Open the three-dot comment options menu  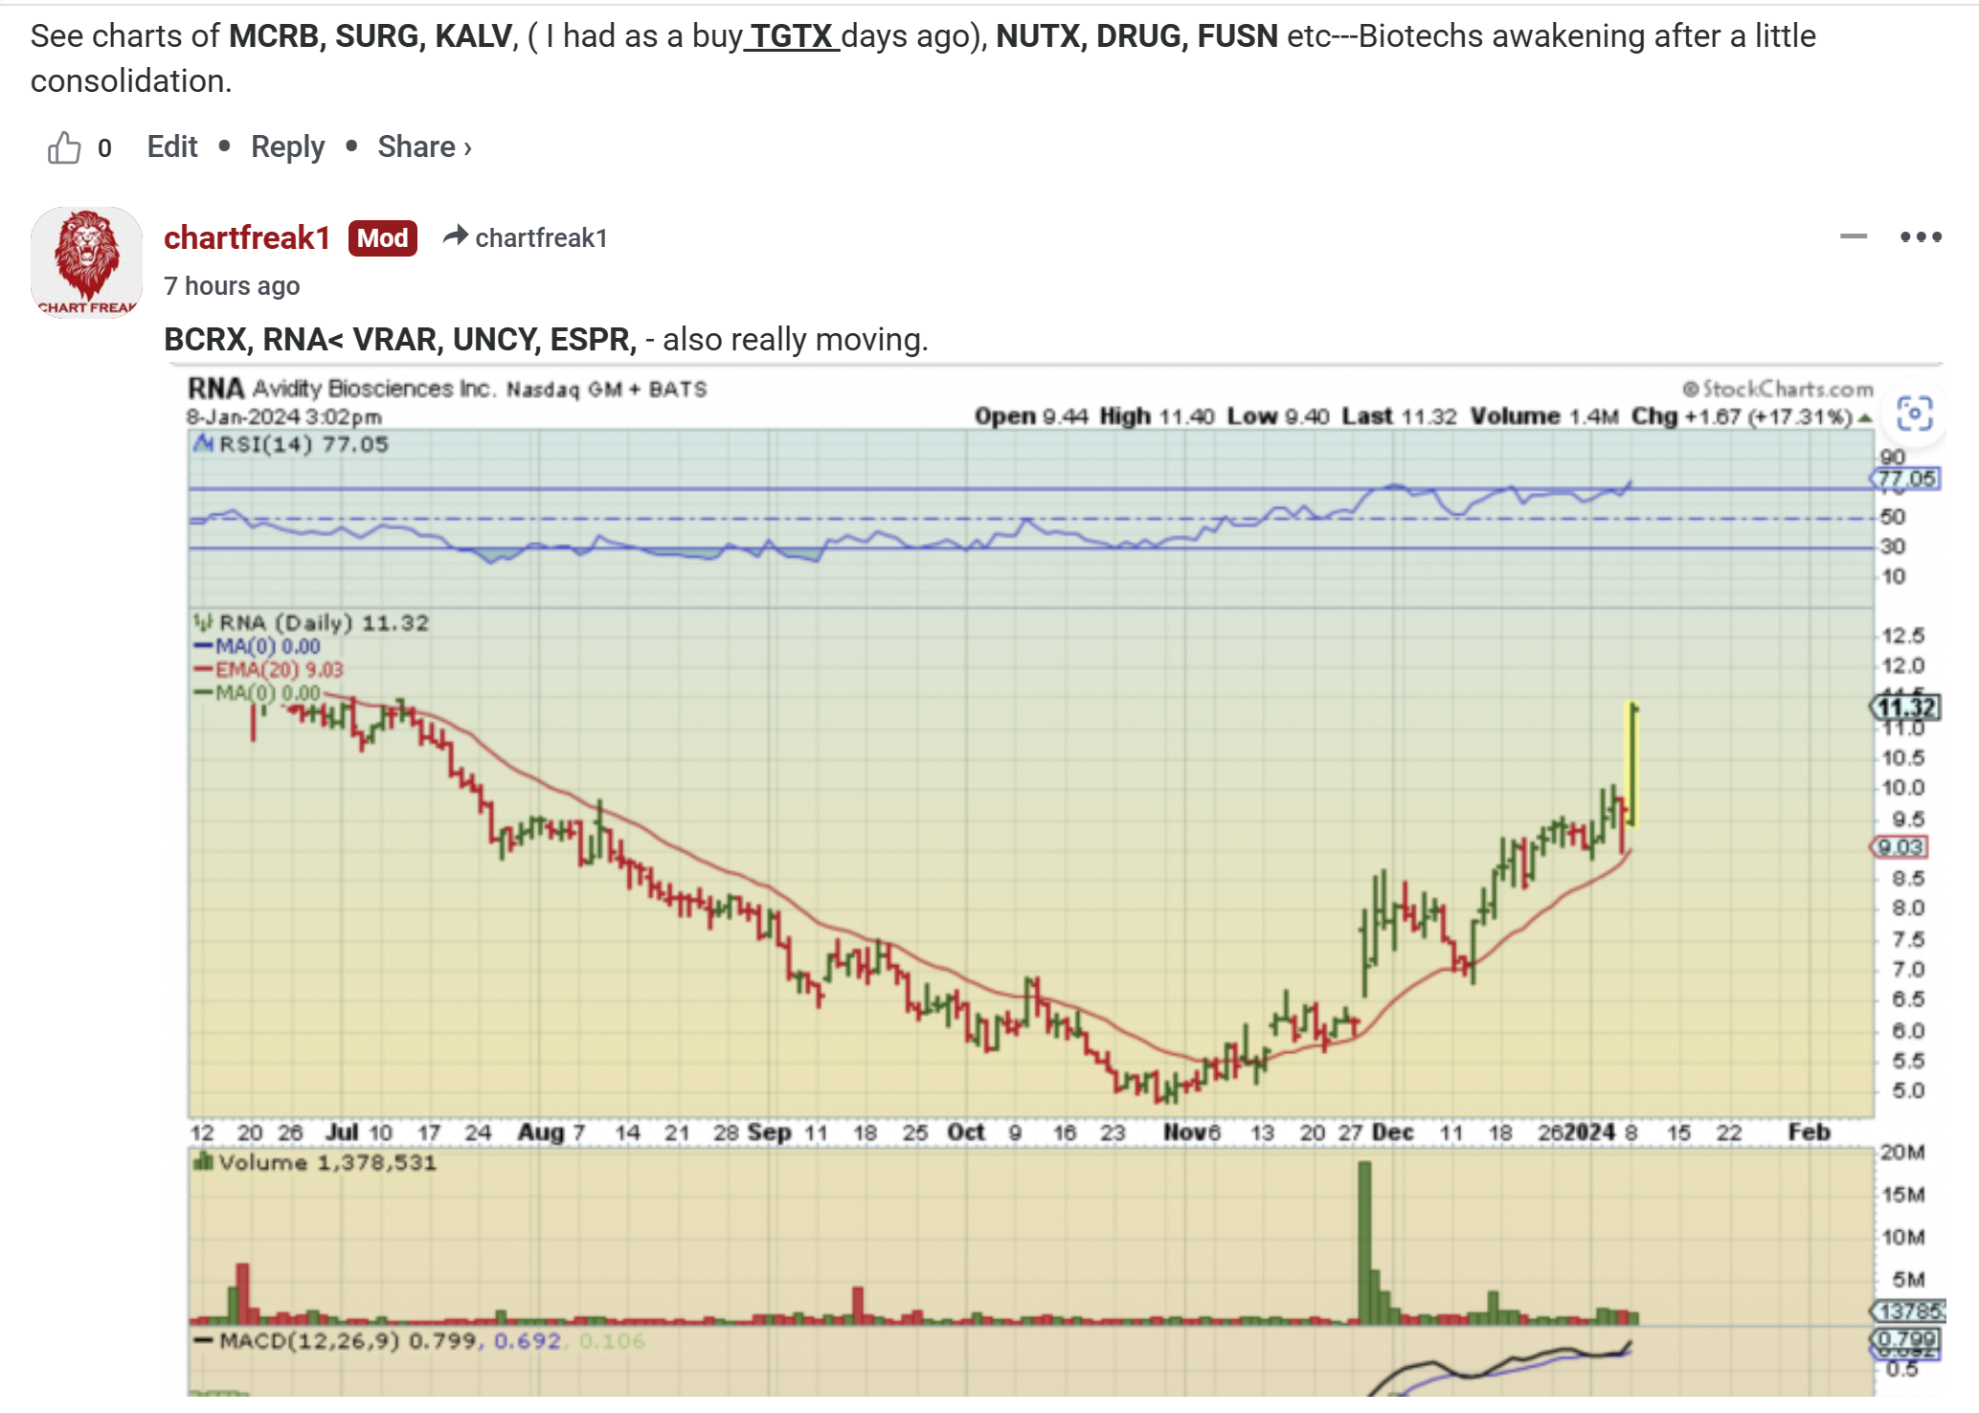click(1920, 236)
